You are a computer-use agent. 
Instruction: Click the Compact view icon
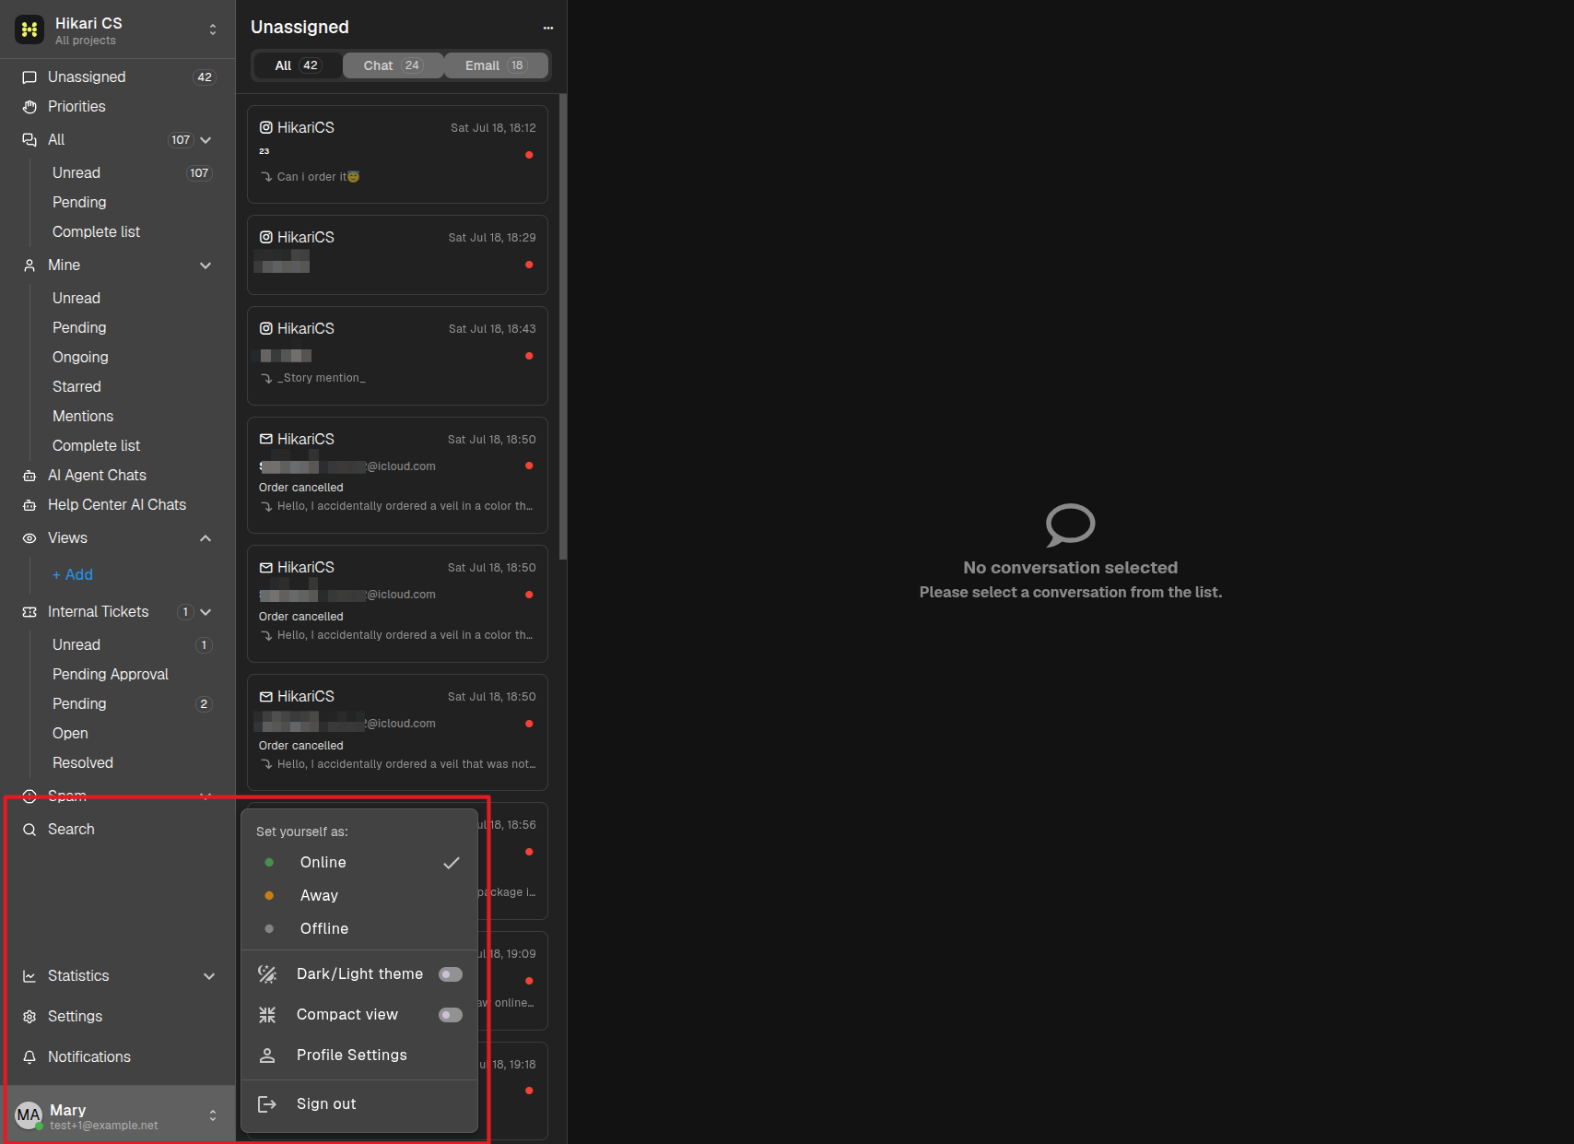(267, 1015)
